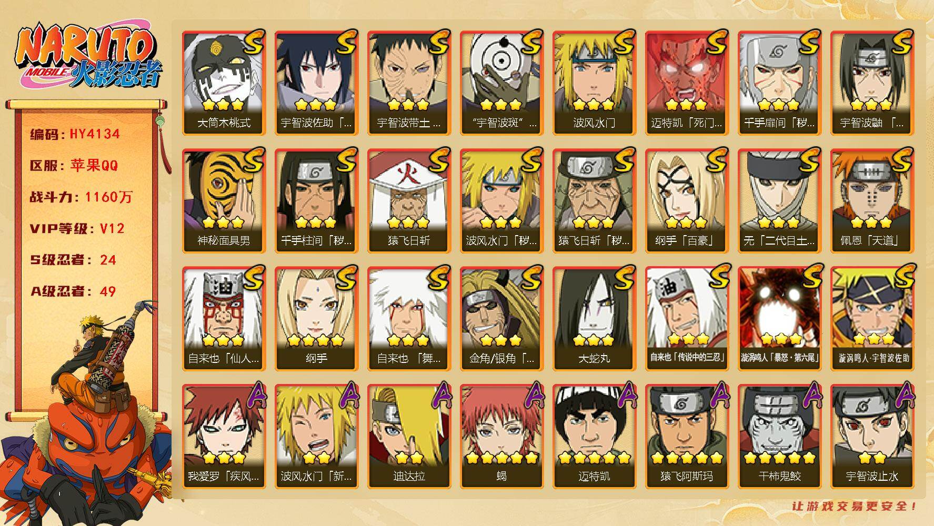Open the 猿飞阿斯玛 ninja card
Viewport: 934px width, 526px height.
pos(687,436)
